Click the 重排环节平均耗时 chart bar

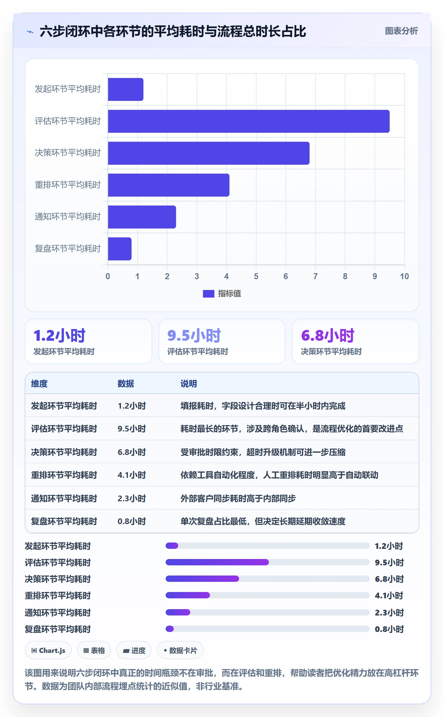click(168, 185)
